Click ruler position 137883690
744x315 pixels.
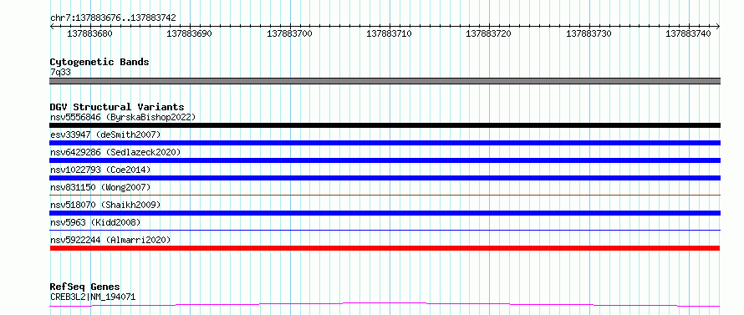pyautogui.click(x=190, y=33)
